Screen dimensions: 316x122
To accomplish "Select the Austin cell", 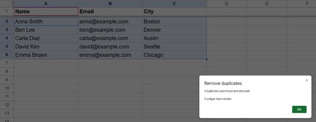I will click(174, 38).
